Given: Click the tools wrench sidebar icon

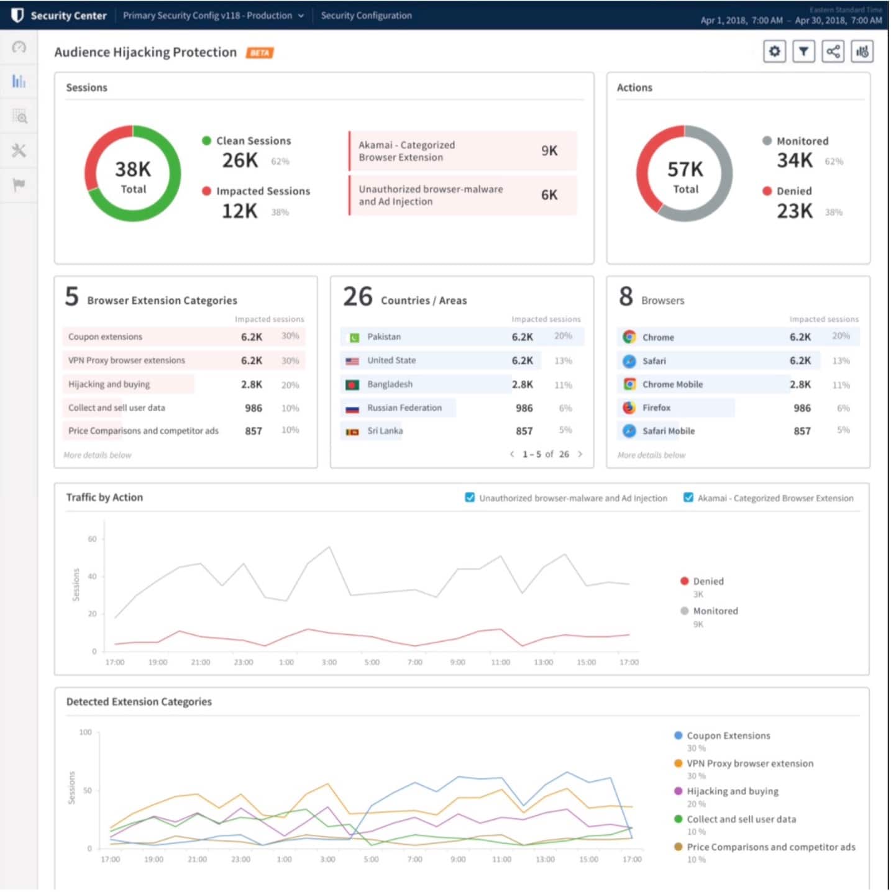Looking at the screenshot, I should point(19,150).
